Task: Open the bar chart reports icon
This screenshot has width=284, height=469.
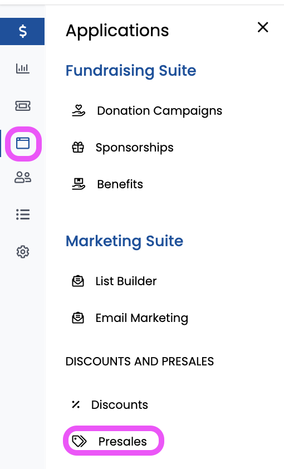Action: click(23, 69)
